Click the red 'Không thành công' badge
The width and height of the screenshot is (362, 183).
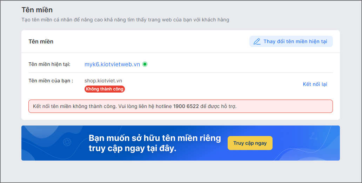[105, 89]
